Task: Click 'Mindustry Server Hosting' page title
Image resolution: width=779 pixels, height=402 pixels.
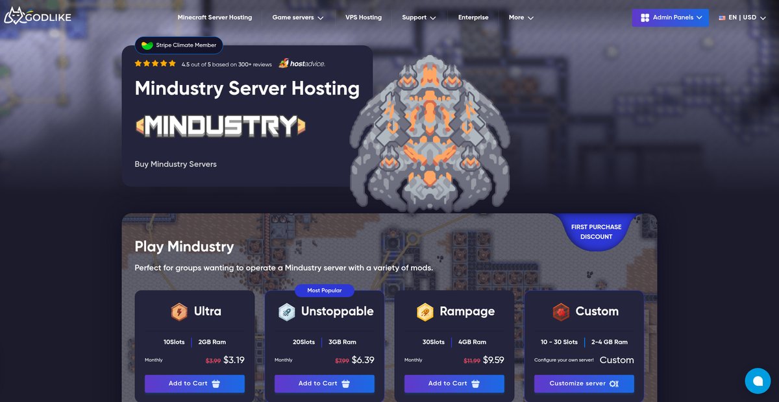Action: pyautogui.click(x=247, y=88)
